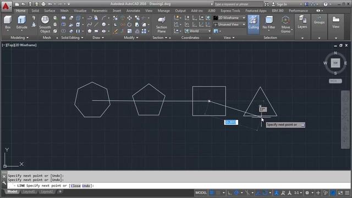The height and width of the screenshot is (198, 352).
Task: Click the TOP face of the ViewCube
Action: pyautogui.click(x=335, y=63)
